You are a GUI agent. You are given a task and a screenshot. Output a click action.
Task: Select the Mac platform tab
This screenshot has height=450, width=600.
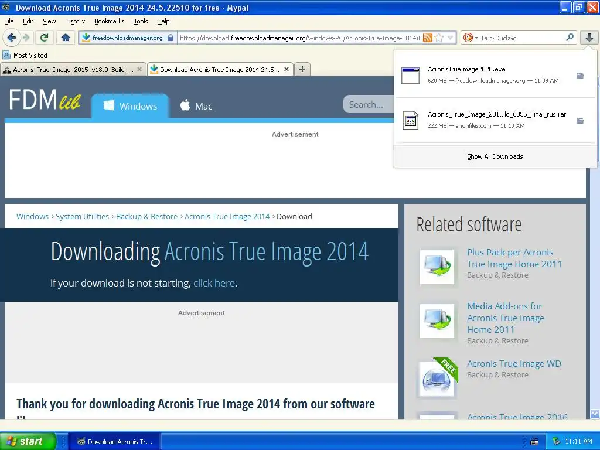196,106
